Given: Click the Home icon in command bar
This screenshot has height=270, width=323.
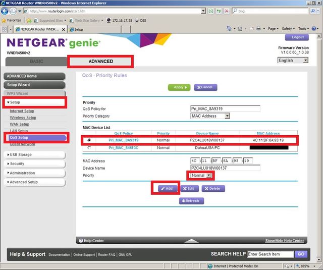Looking at the screenshot, I should [229, 29].
